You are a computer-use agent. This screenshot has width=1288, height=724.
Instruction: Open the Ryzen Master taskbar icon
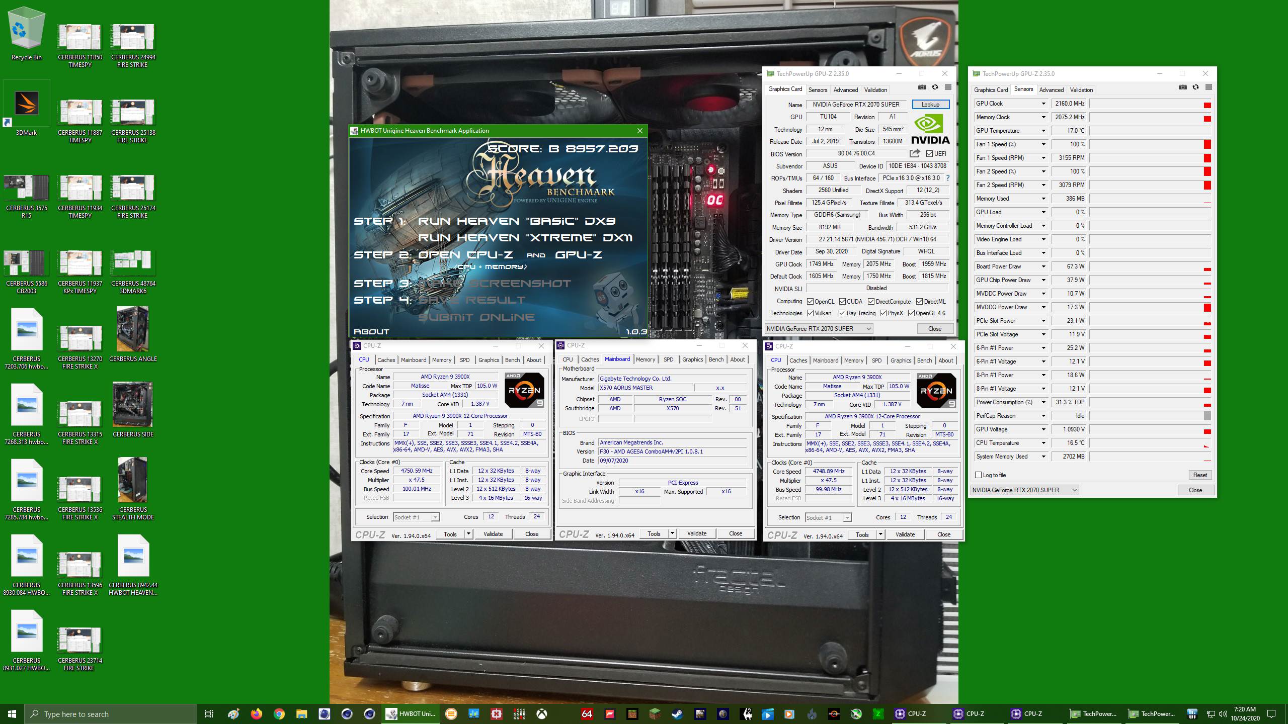click(834, 714)
